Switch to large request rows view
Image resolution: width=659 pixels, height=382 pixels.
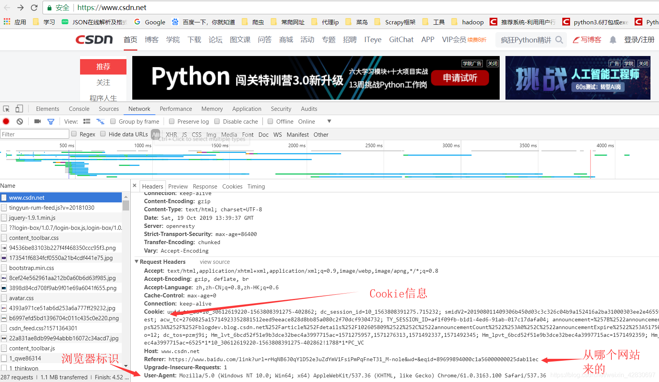[87, 121]
